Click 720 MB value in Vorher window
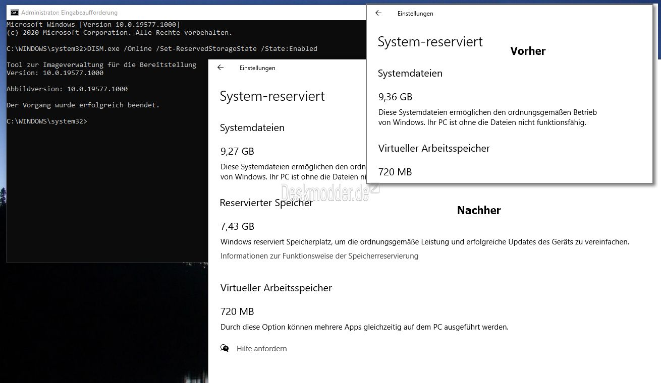The image size is (661, 383). [395, 172]
